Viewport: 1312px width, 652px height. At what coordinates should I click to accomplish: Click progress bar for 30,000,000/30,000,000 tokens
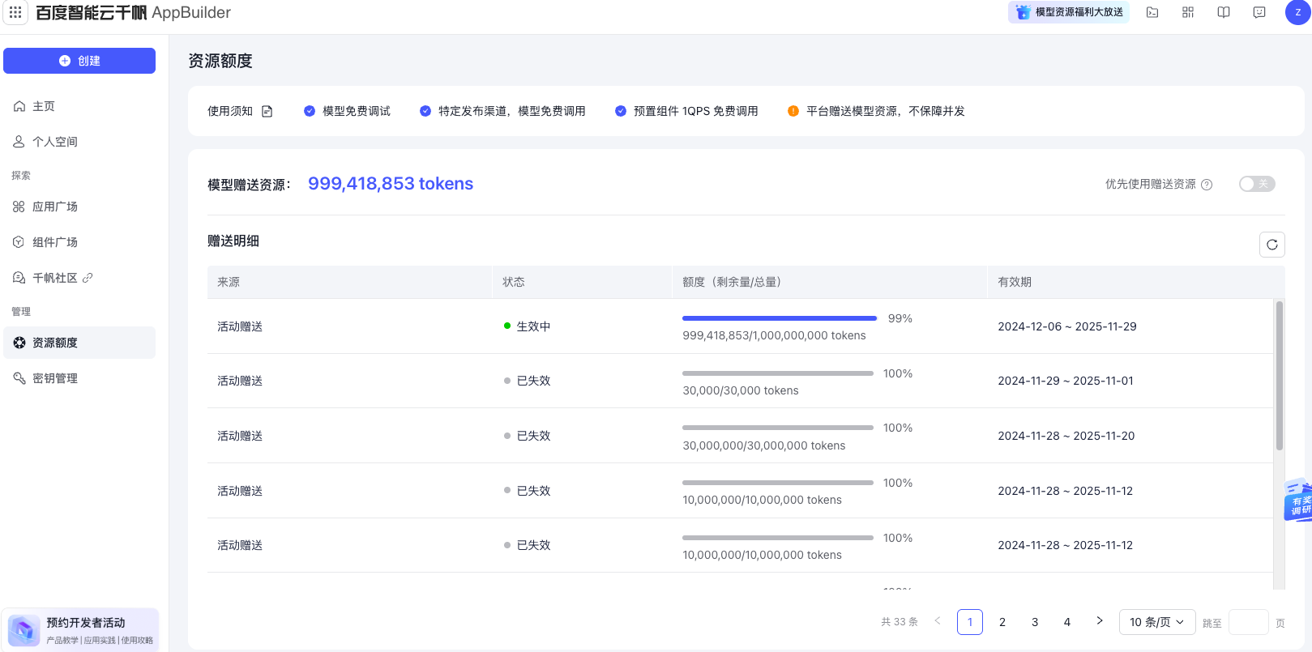click(x=778, y=428)
